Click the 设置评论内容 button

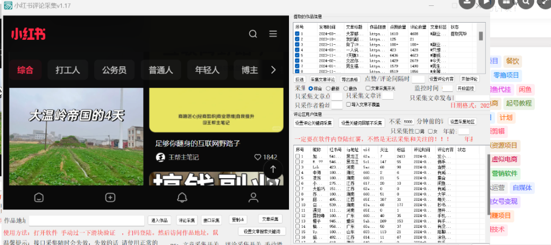coord(441,79)
